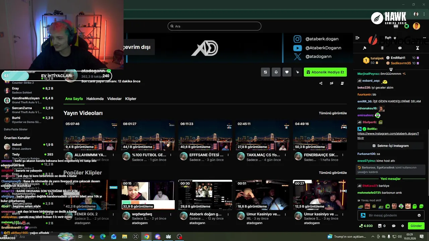Image resolution: width=429 pixels, height=241 pixels.
Task: Open Eray channel in sidebar
Action: 28,90
